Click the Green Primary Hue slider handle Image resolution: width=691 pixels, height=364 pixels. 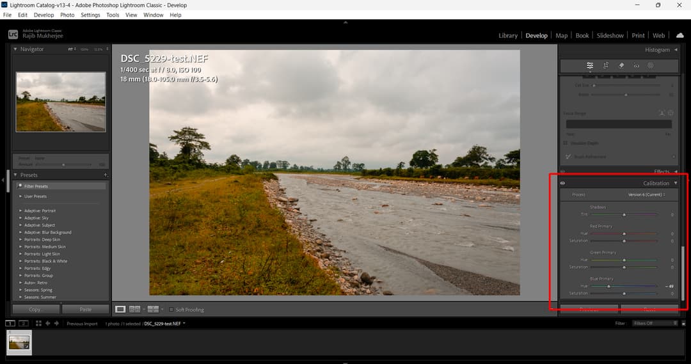click(624, 260)
